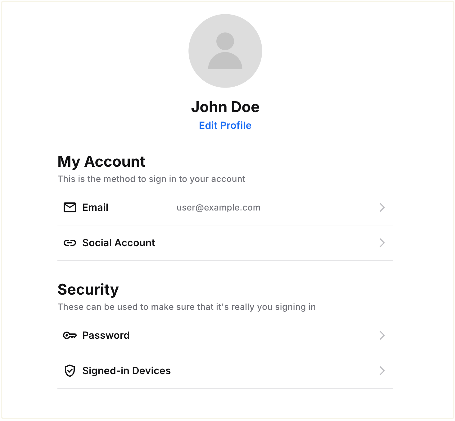Open the Social Account menu entry

pyautogui.click(x=119, y=243)
